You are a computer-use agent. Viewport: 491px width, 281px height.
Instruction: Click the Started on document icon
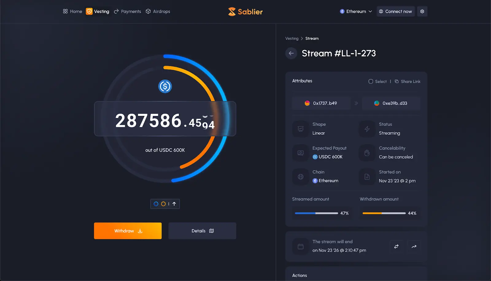pyautogui.click(x=367, y=177)
